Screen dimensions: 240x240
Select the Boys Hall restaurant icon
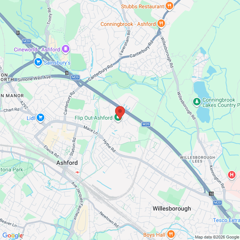click(x=171, y=234)
